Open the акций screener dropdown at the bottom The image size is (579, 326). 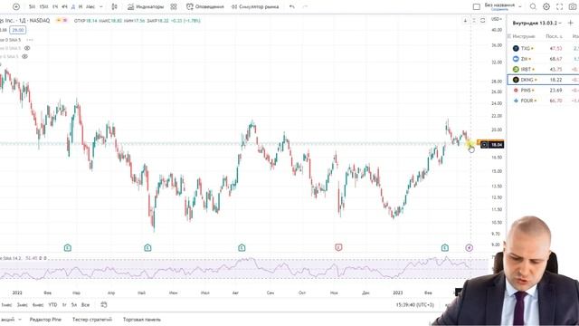pyautogui.click(x=10, y=320)
